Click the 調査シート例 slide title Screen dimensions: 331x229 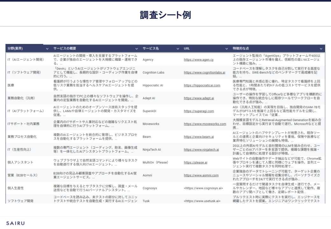tap(165, 15)
